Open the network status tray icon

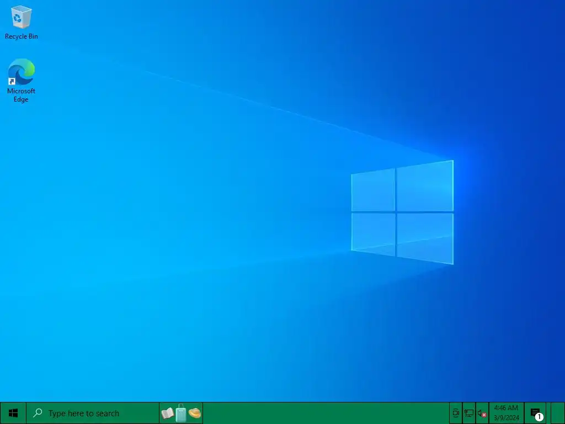click(469, 413)
